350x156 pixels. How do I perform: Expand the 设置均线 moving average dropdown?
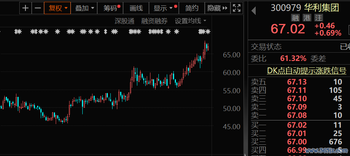(190, 21)
